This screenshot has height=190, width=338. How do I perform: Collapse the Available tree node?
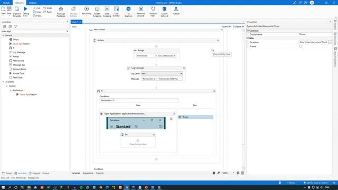tap(3, 82)
